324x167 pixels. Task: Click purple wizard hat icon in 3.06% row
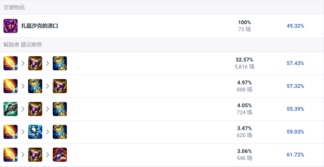click(60, 155)
